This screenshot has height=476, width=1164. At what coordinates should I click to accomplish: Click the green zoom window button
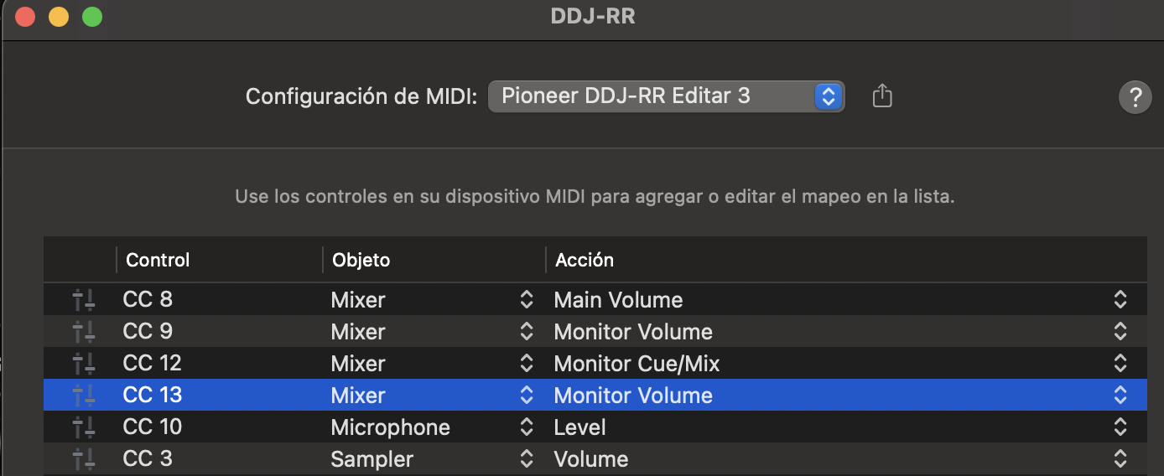click(x=92, y=17)
